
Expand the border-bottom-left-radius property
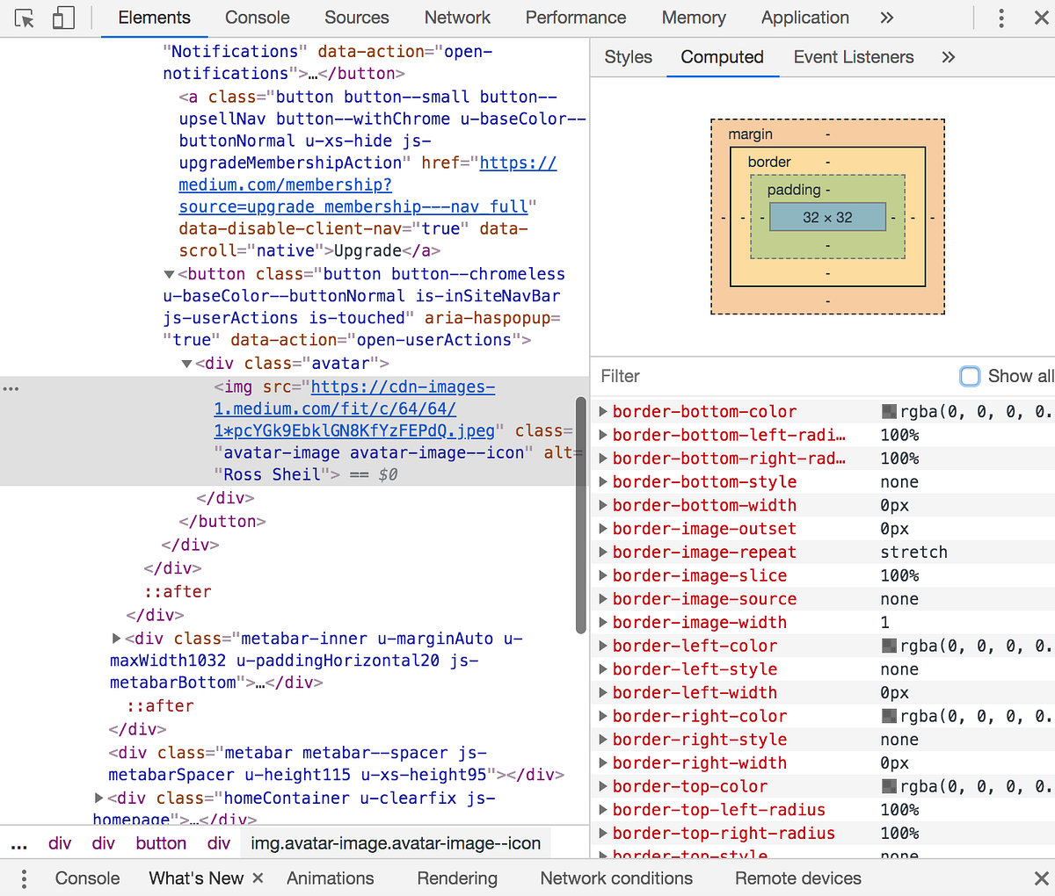603,435
